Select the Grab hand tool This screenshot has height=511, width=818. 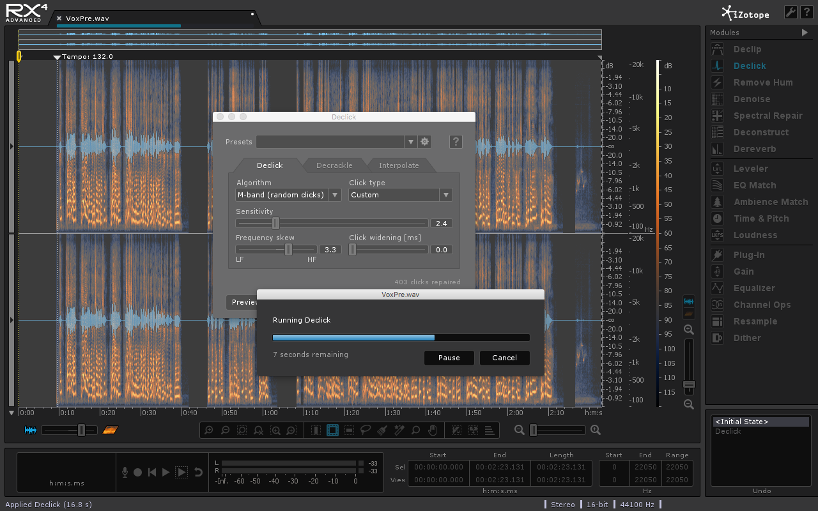click(x=433, y=431)
